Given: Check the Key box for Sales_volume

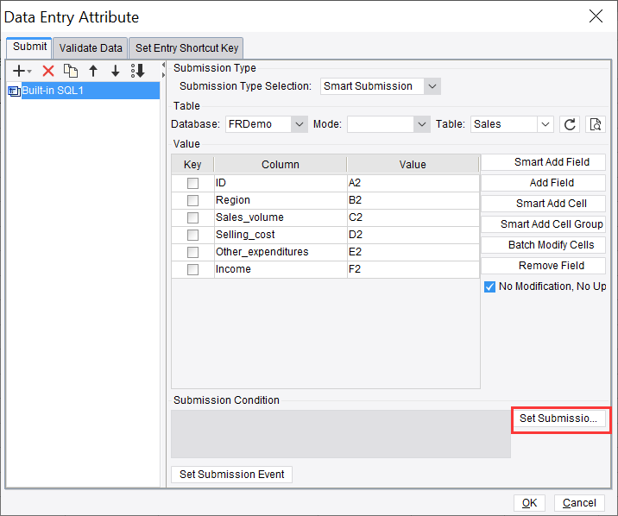Looking at the screenshot, I should coord(192,217).
